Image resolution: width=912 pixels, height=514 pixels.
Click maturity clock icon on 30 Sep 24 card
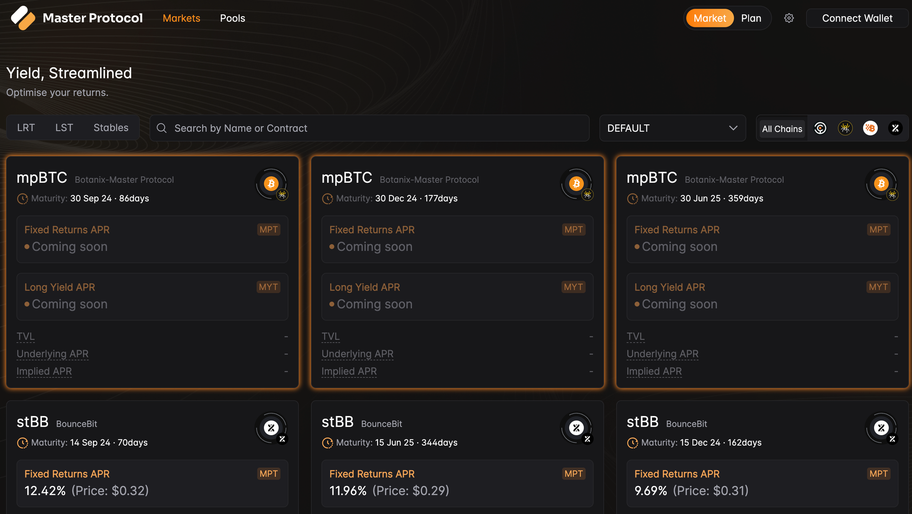(22, 199)
